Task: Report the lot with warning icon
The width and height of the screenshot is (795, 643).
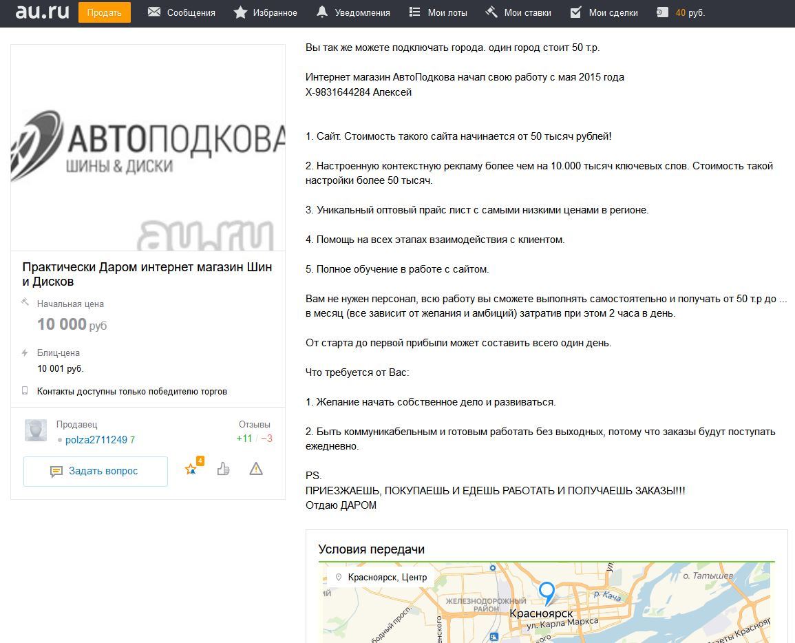Action: 256,469
